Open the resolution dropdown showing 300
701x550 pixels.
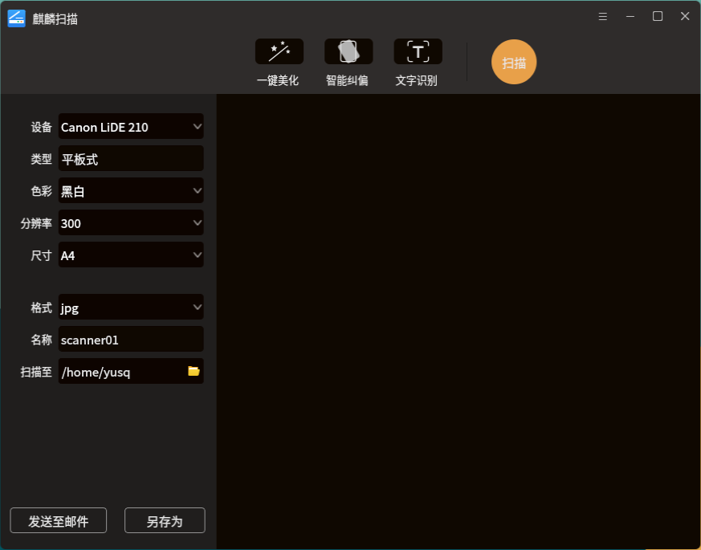point(131,222)
